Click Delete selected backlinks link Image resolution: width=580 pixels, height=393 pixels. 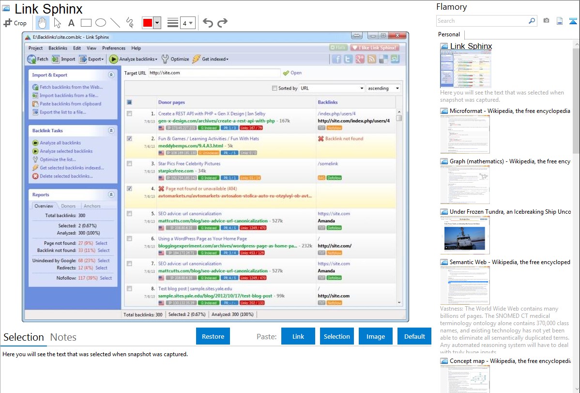pyautogui.click(x=66, y=176)
